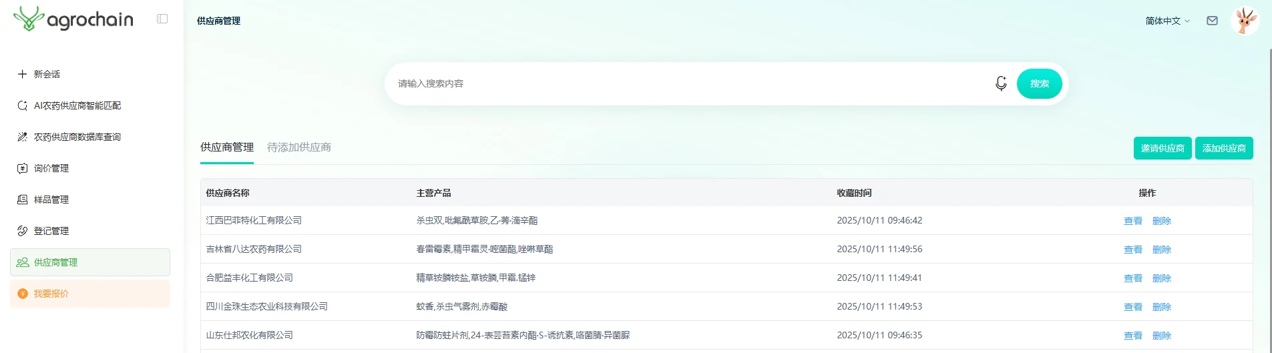Screen dimensions: 1272x353
Task: Click 删除 for 吉林省八达农药有限公司
Action: click(1162, 250)
